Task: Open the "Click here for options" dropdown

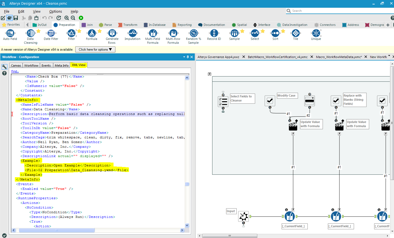Action: [95, 50]
